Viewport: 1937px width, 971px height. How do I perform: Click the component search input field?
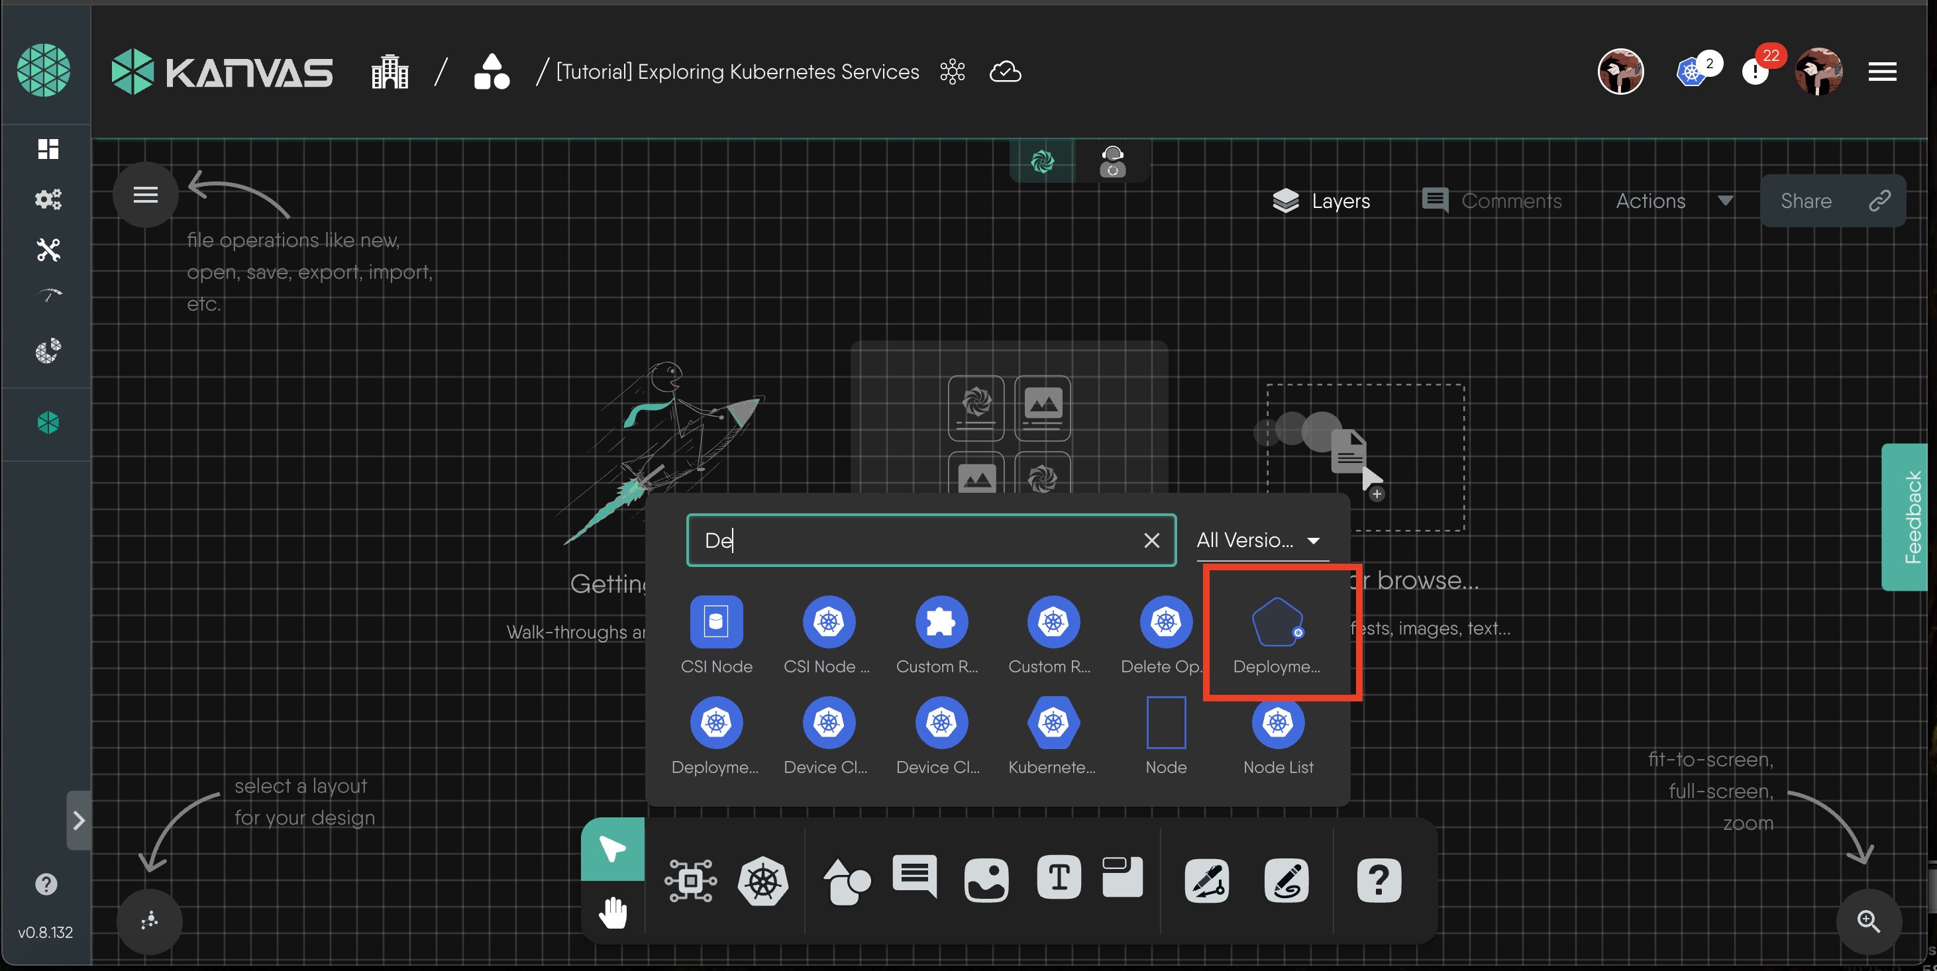point(914,540)
